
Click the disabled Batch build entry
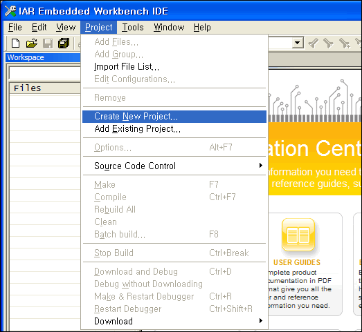(174, 235)
